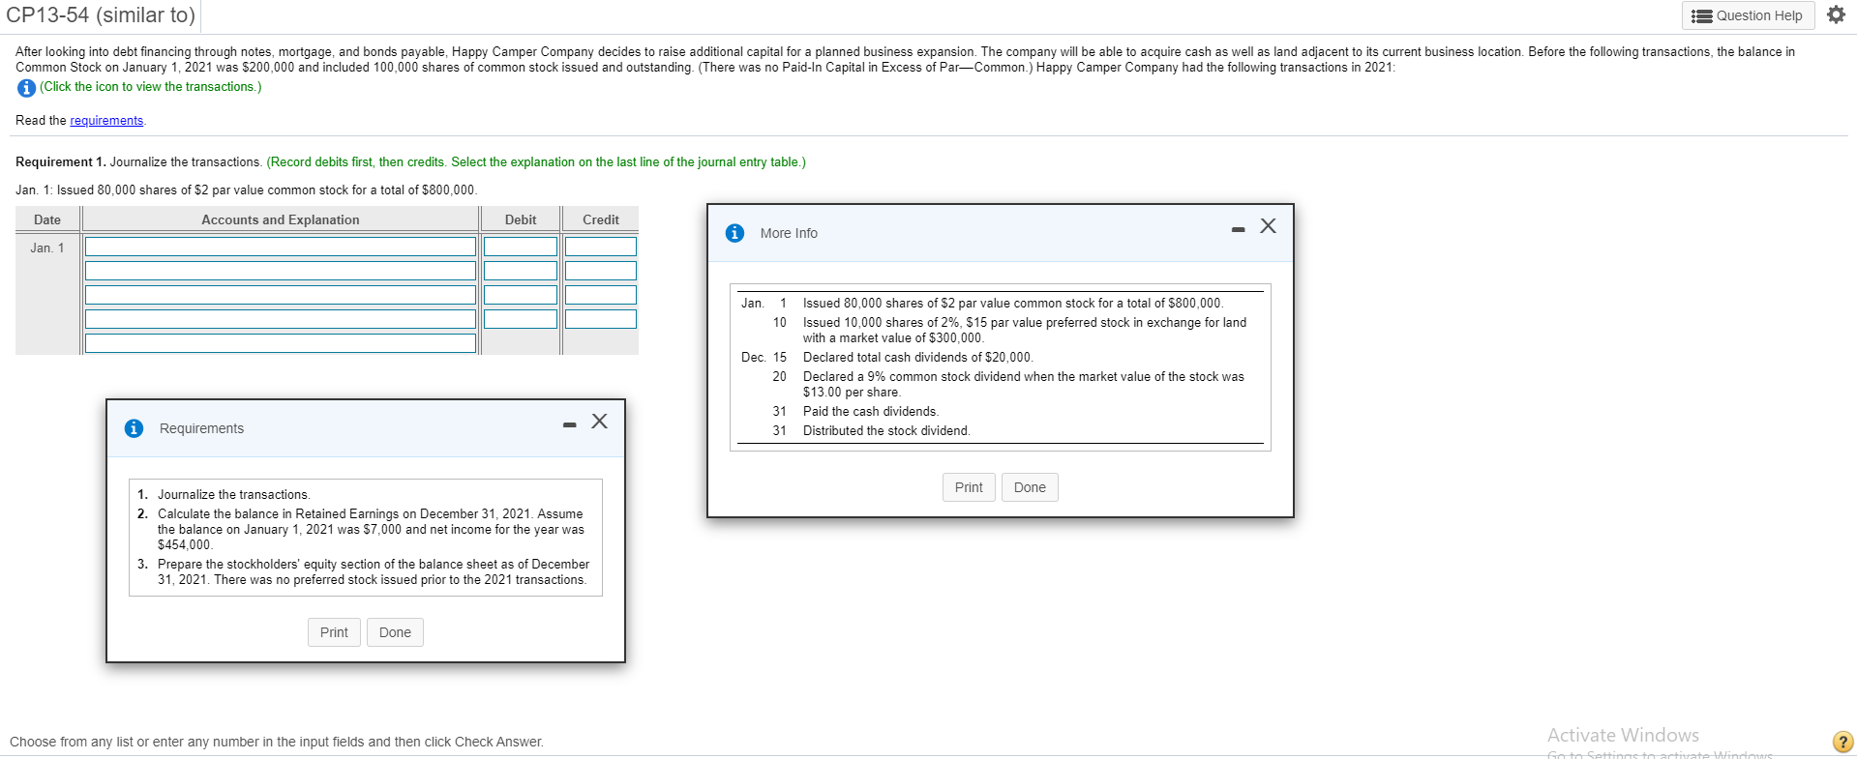Click the 'Credit' column header
Viewport: 1857px width, 759px height.
601,220
